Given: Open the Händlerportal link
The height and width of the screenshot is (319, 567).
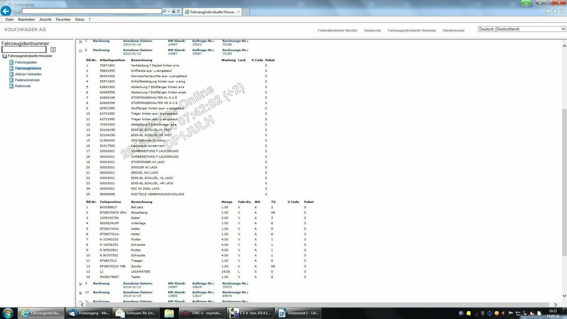Looking at the screenshot, I should coord(453,30).
